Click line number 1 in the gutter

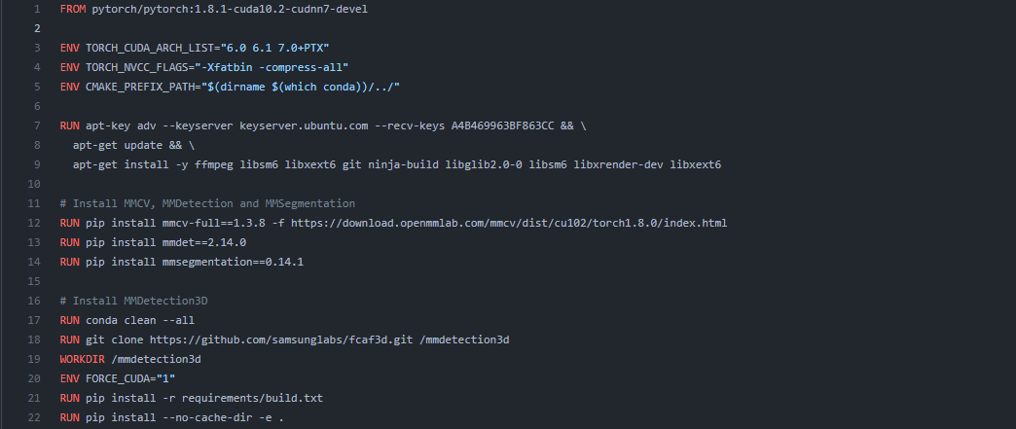(36, 9)
